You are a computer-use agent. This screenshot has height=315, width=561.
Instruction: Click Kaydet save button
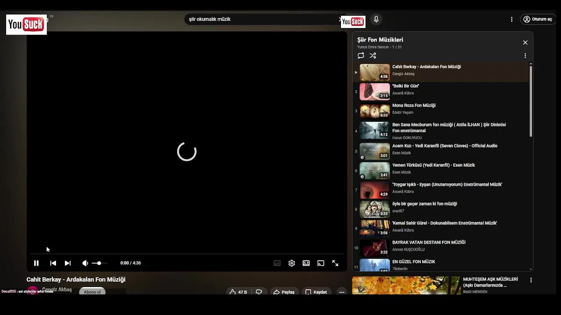316,292
